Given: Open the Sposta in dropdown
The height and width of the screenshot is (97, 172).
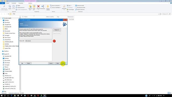Looking at the screenshot, I should (30, 8).
